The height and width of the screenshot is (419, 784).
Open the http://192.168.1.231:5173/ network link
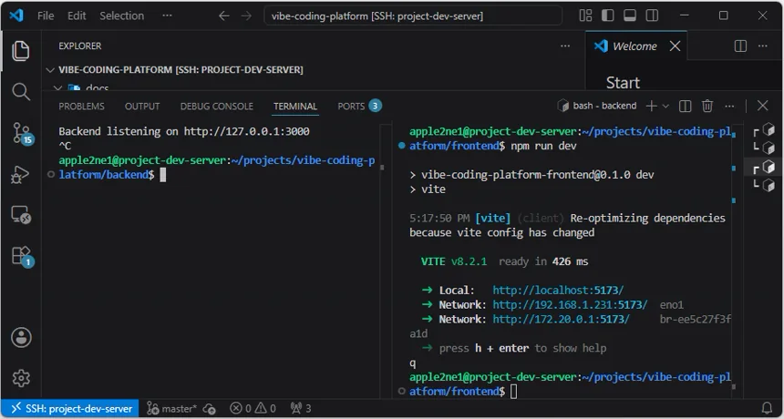(x=570, y=304)
